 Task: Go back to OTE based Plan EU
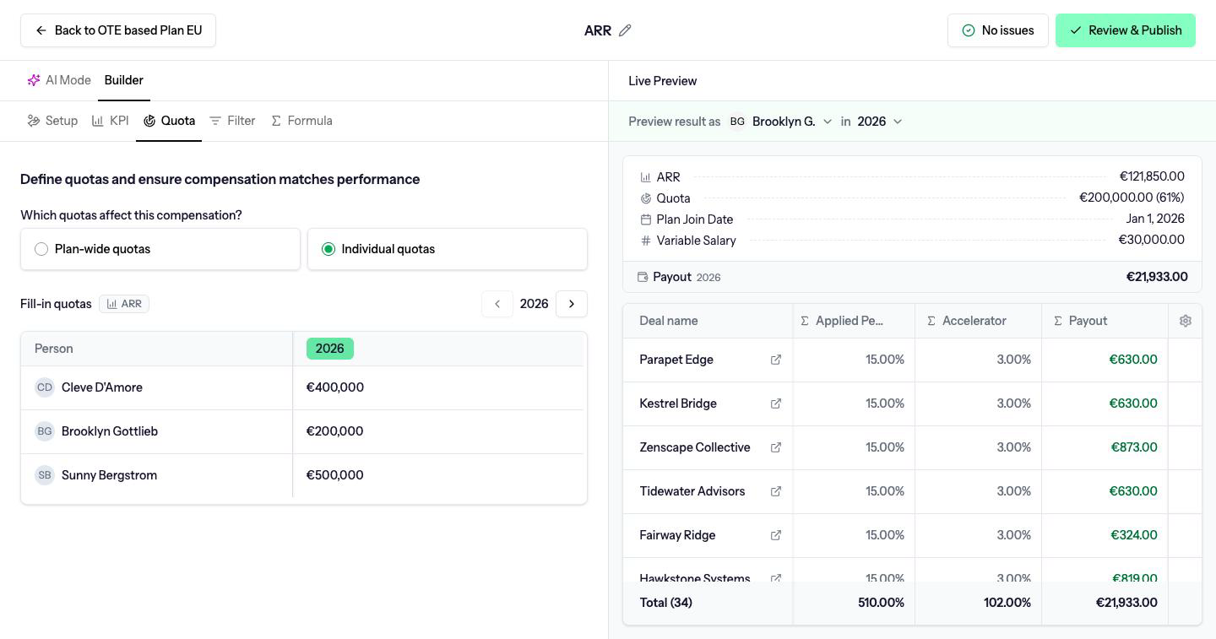pos(118,30)
